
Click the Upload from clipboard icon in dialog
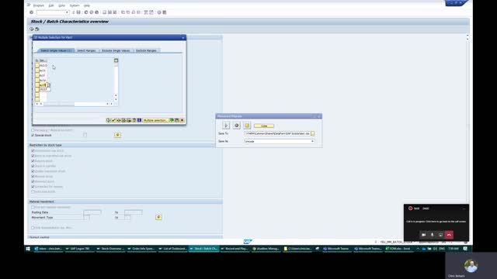click(x=177, y=120)
